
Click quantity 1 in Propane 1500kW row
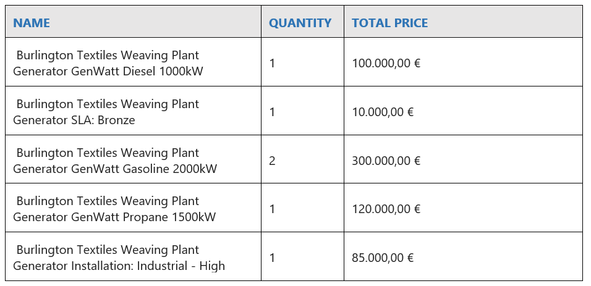pyautogui.click(x=272, y=209)
